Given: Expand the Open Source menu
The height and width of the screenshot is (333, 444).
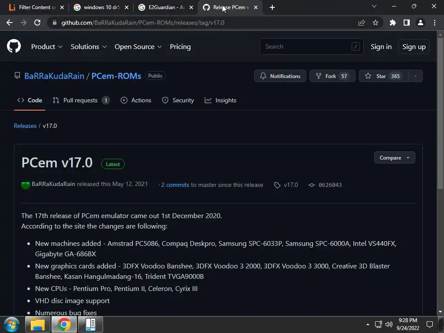Looking at the screenshot, I should [x=138, y=47].
